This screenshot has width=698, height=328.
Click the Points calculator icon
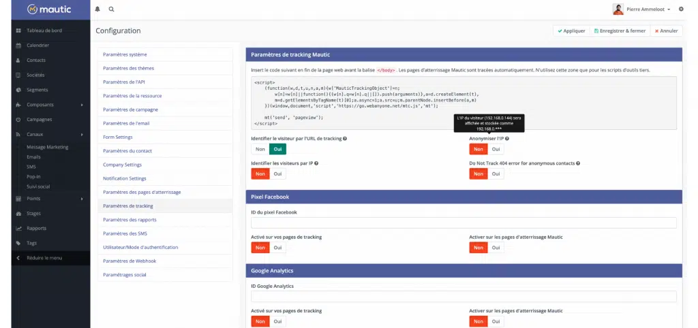point(18,199)
